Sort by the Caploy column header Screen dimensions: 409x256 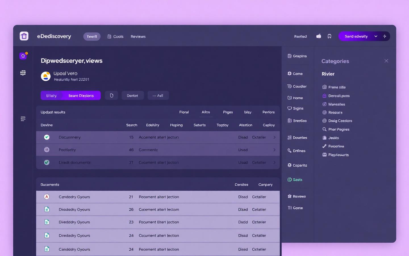click(269, 125)
